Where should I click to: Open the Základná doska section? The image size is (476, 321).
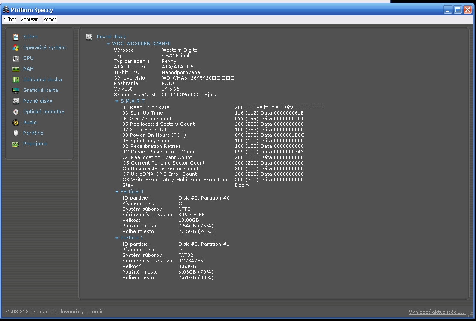coord(42,80)
